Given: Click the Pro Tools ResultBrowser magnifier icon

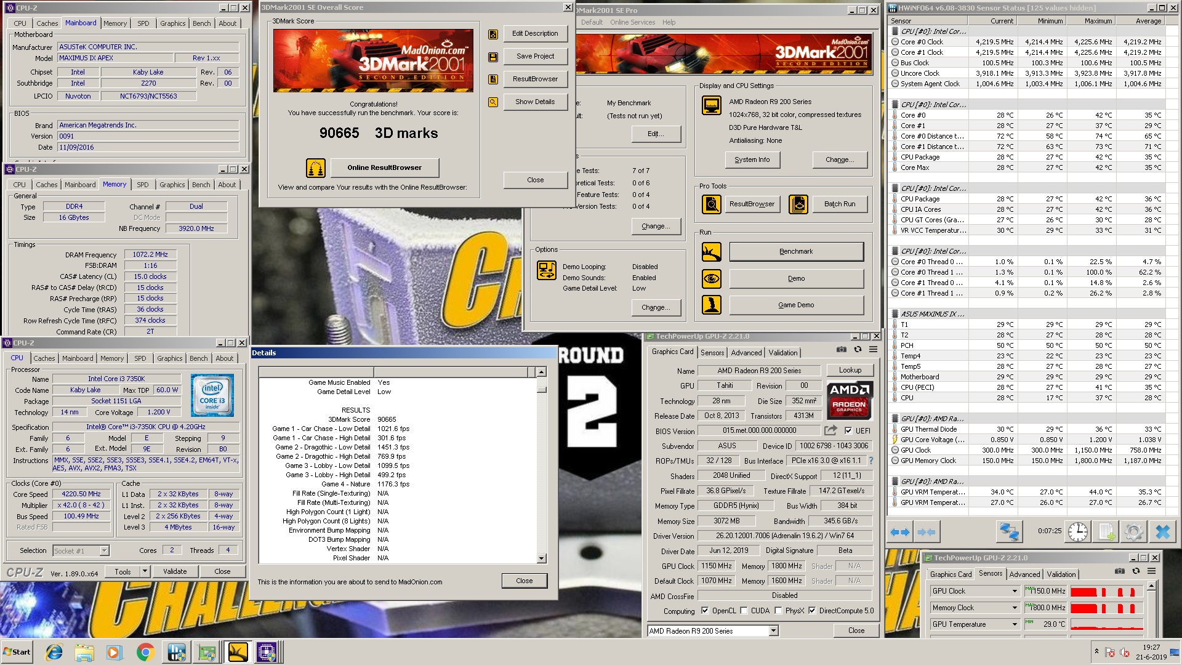Looking at the screenshot, I should 712,204.
